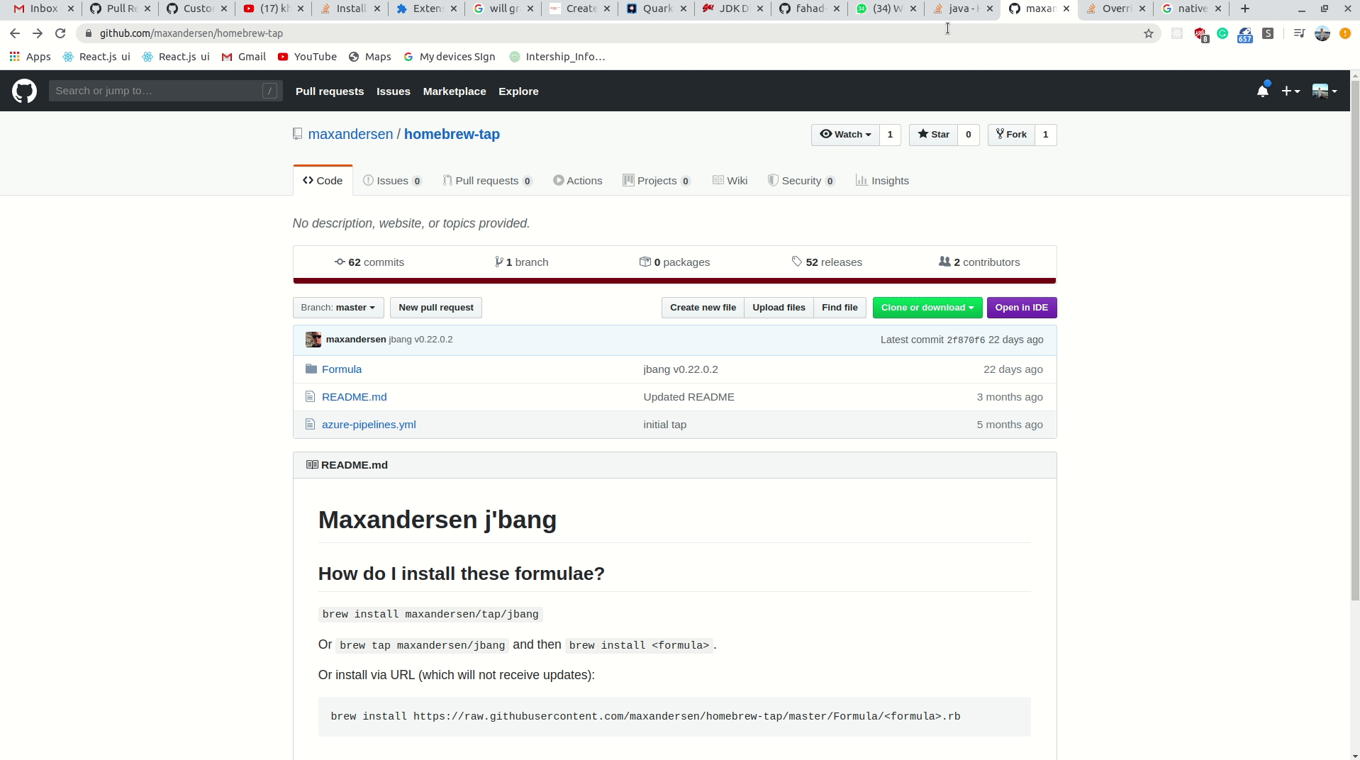Open the Formula folder
Image resolution: width=1360 pixels, height=760 pixels.
tap(342, 369)
